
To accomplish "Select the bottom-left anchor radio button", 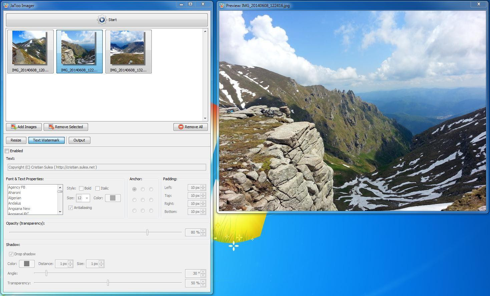I will point(134,211).
